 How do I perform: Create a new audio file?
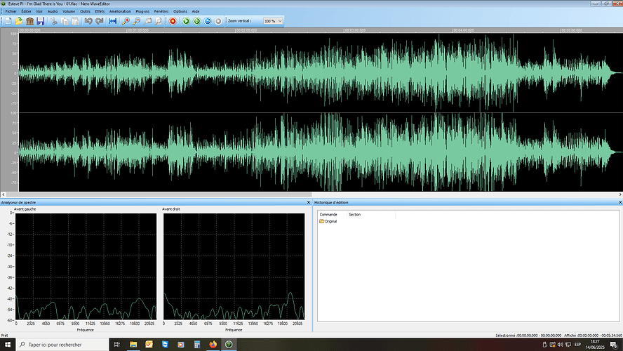click(x=8, y=21)
